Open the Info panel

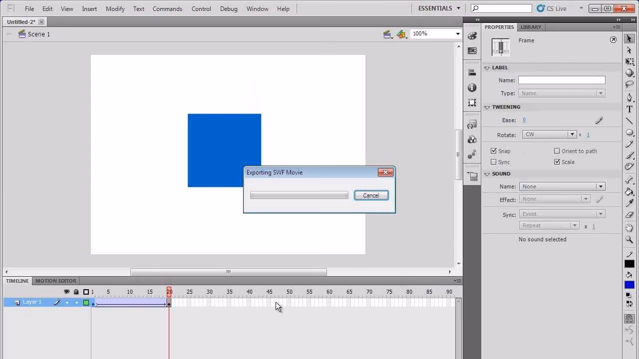tap(472, 87)
